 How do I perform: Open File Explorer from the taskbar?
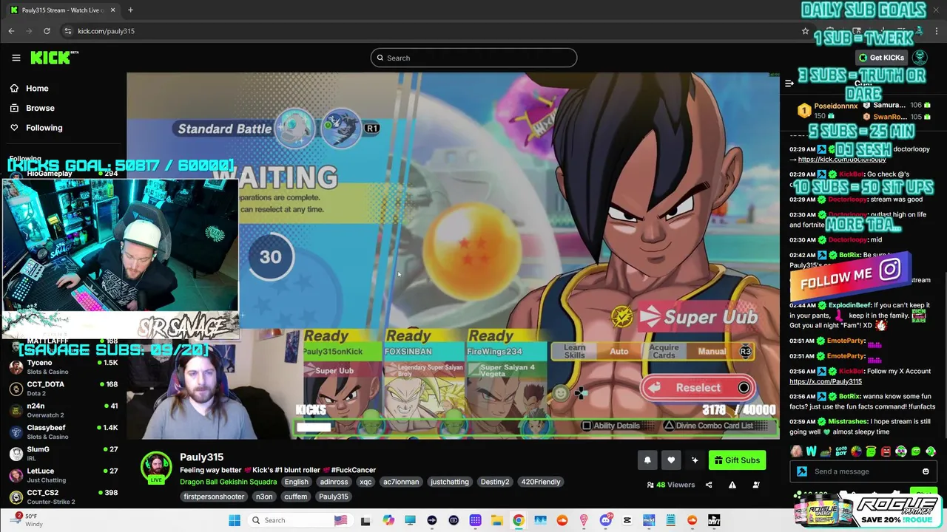[x=496, y=520]
